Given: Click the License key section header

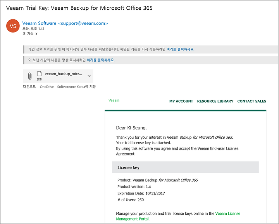Looking at the screenshot, I should (185, 167).
